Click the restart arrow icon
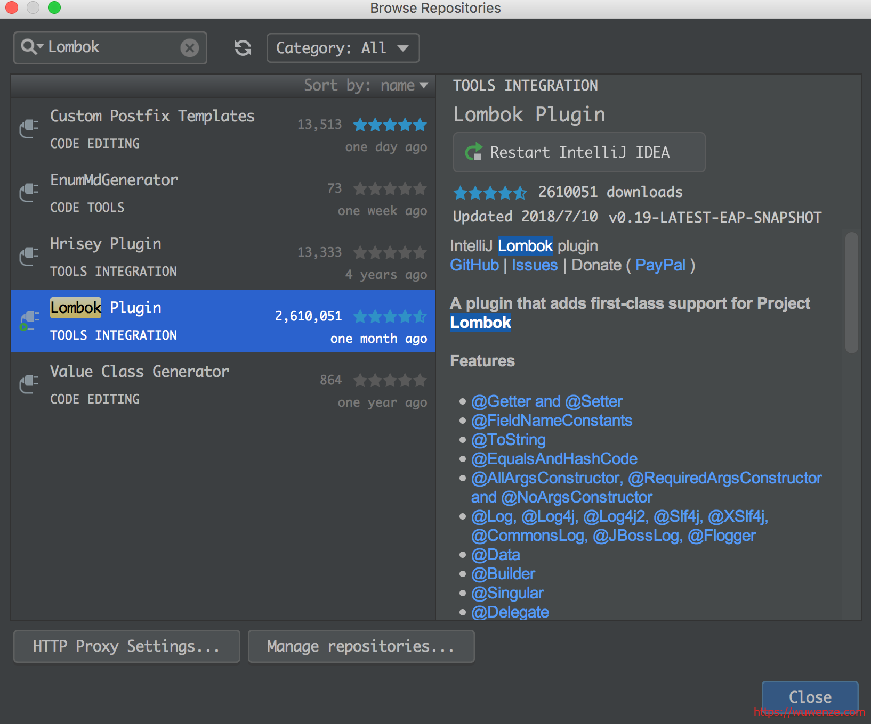Image resolution: width=871 pixels, height=724 pixels. (473, 152)
